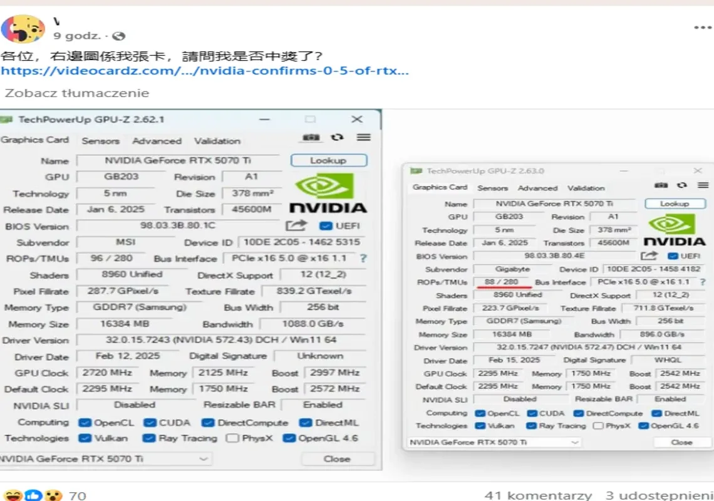This screenshot has width=714, height=501.
Task: Click Subvendor field showing MSI
Action: pos(126,242)
